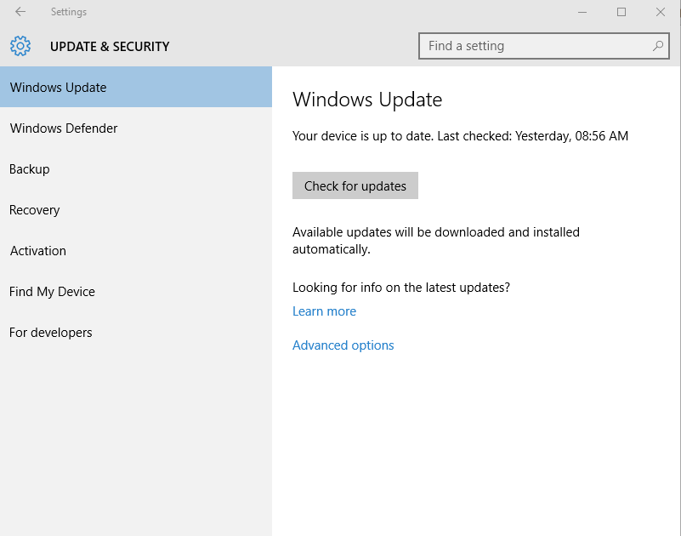Click the Settings gear icon
The image size is (681, 536).
click(20, 46)
